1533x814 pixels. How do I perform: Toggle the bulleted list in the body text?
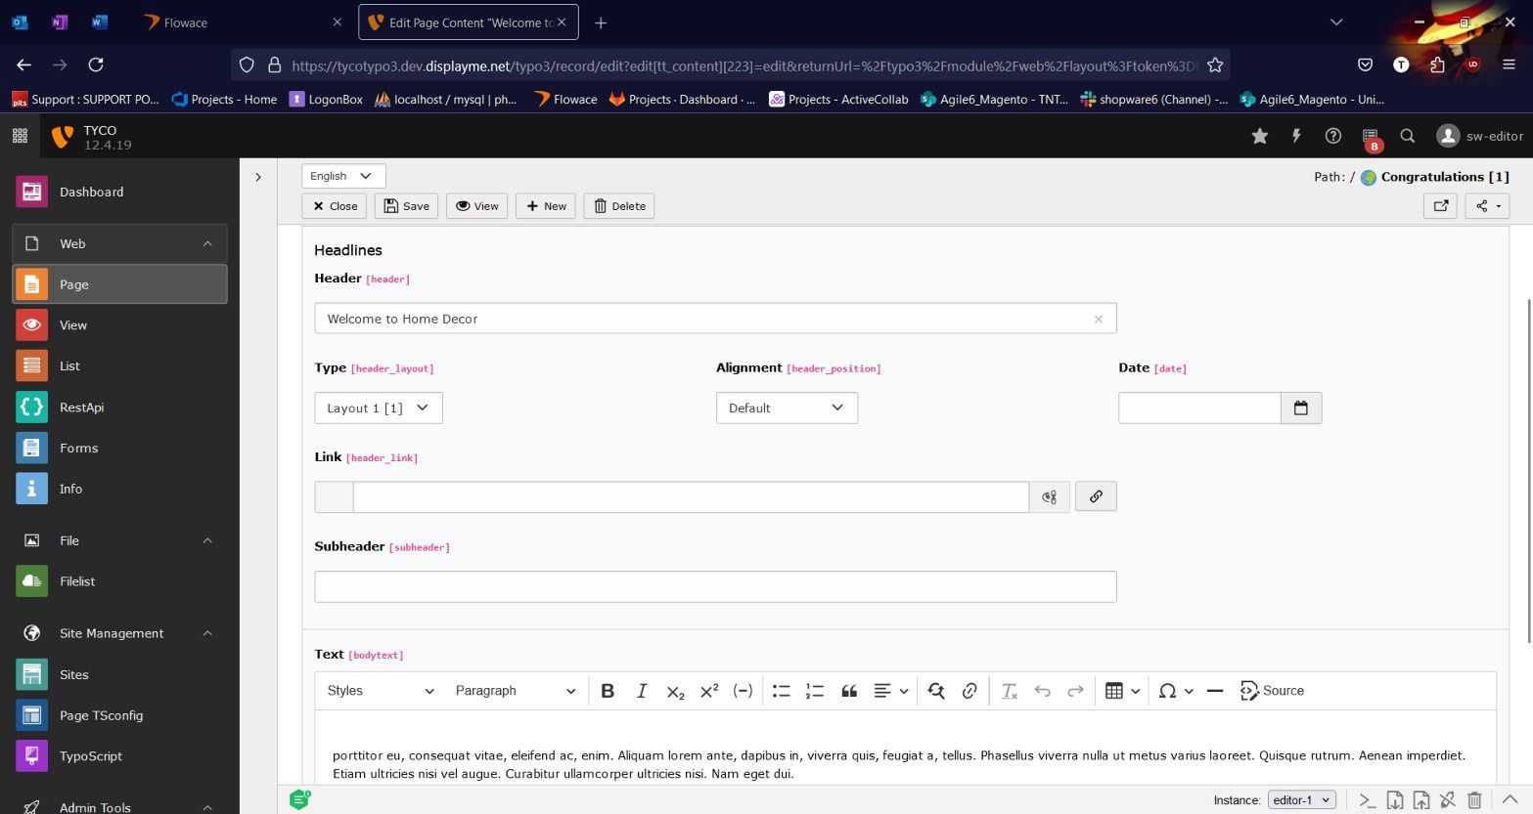coord(781,691)
